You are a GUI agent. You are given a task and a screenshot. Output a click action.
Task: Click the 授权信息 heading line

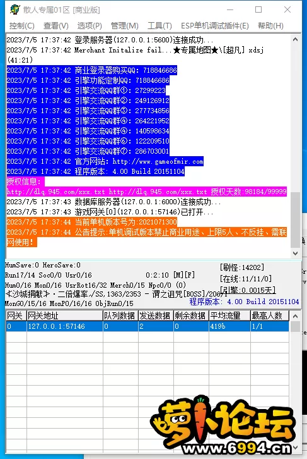(25, 181)
